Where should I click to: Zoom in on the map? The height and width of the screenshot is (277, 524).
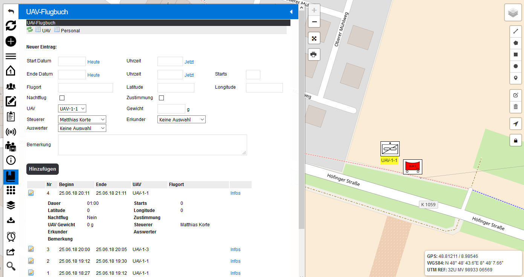tap(314, 10)
